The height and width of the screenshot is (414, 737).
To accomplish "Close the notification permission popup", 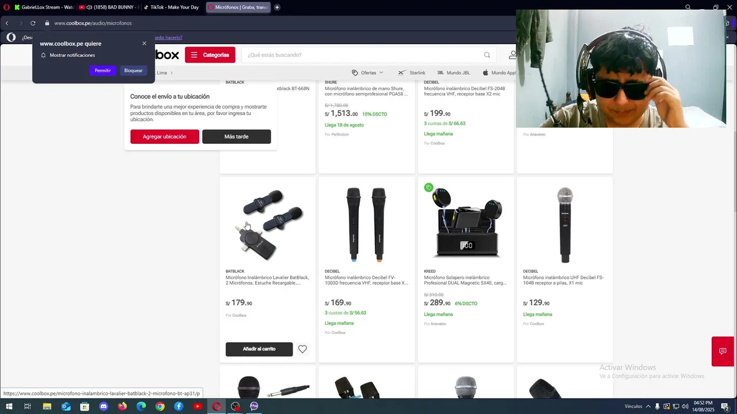I will click(x=144, y=43).
